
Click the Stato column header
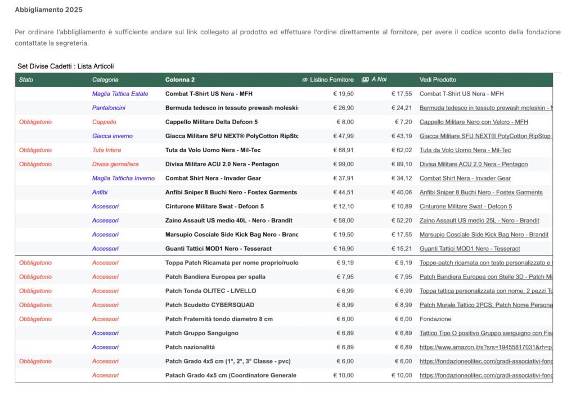coord(26,80)
